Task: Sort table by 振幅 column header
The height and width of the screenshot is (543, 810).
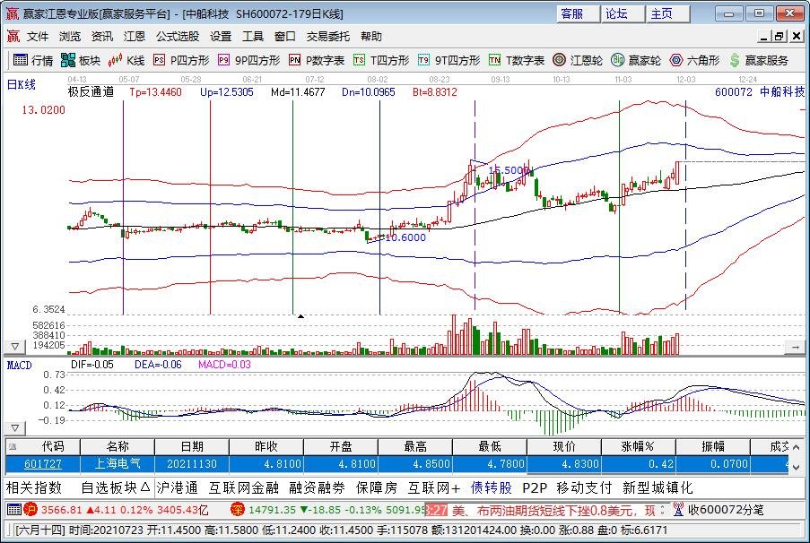Action: point(713,446)
